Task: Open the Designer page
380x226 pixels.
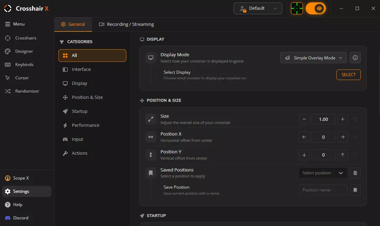Action: tap(24, 51)
